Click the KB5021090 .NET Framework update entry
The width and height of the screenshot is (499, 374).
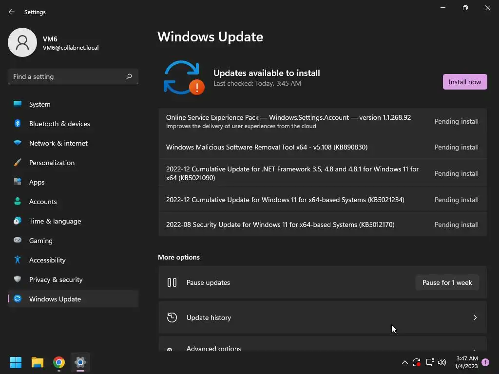(292, 173)
